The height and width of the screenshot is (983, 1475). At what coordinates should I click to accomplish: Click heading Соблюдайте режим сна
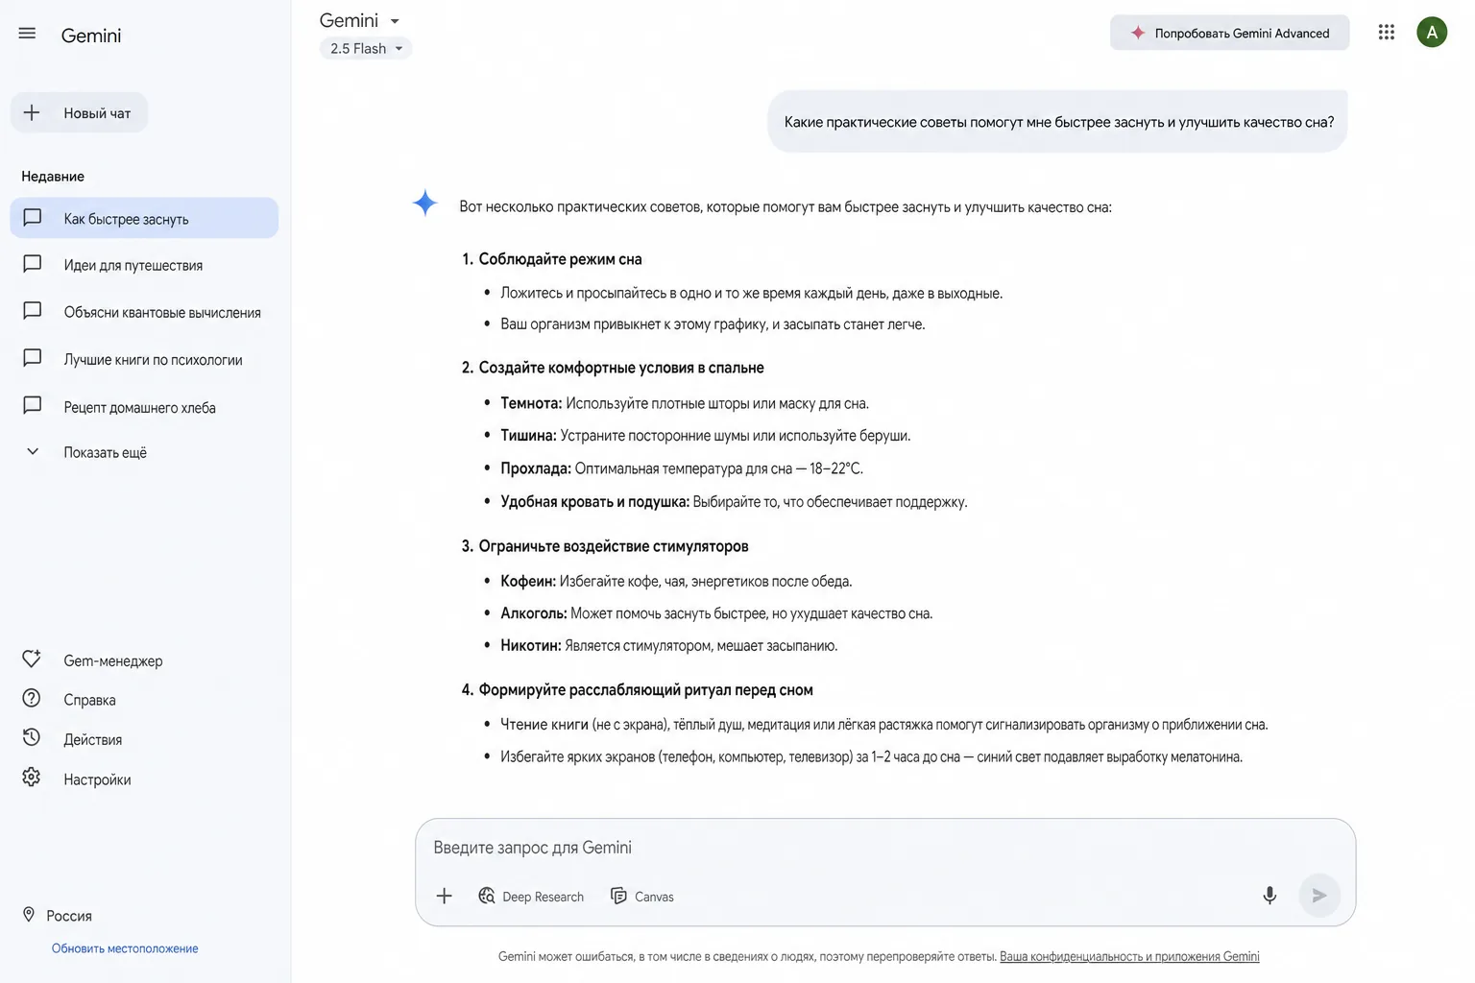(560, 259)
